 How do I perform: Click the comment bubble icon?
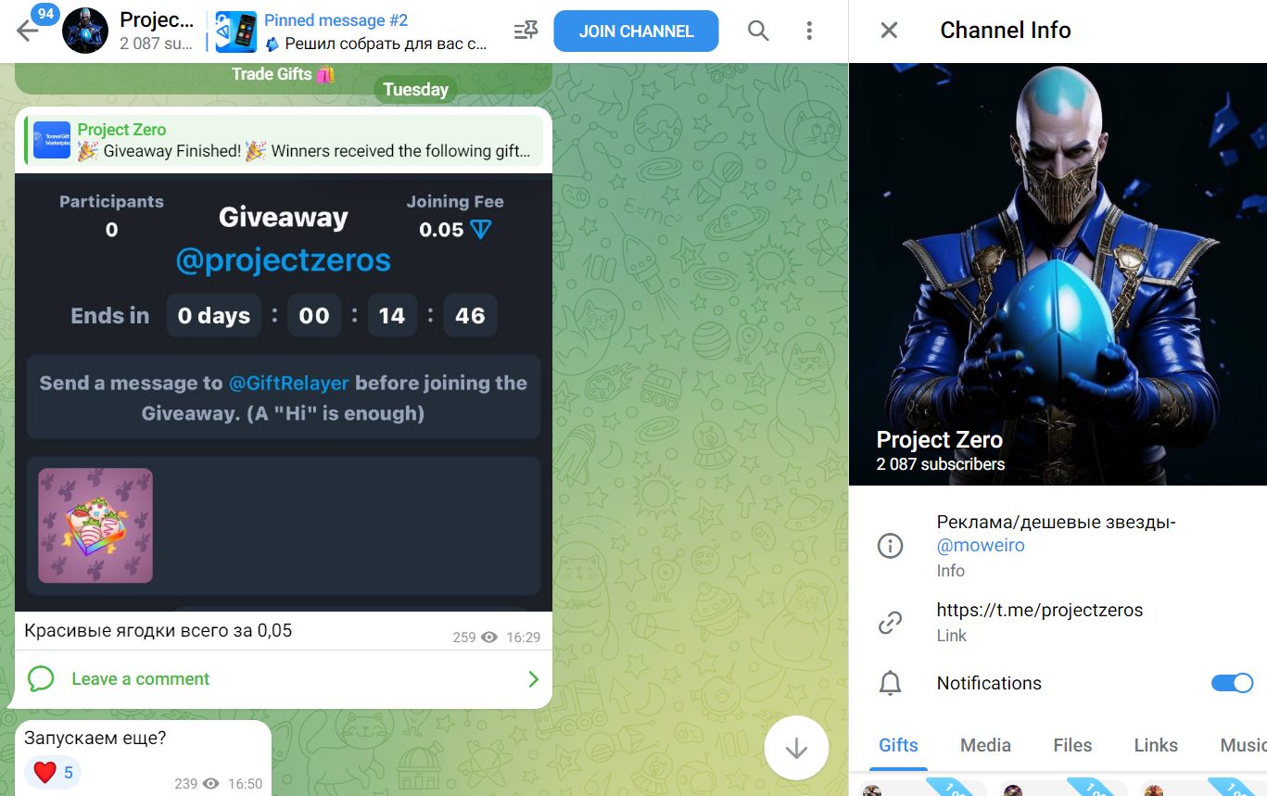[x=41, y=679]
